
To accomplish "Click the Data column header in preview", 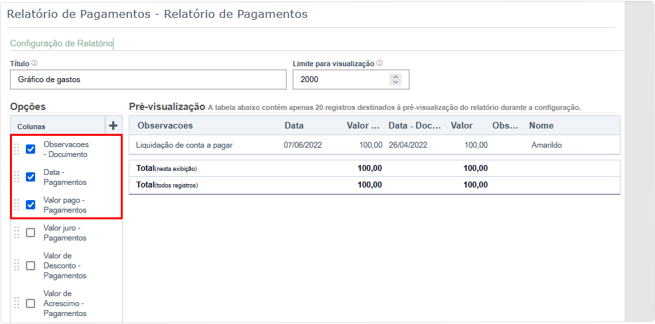I will (294, 125).
